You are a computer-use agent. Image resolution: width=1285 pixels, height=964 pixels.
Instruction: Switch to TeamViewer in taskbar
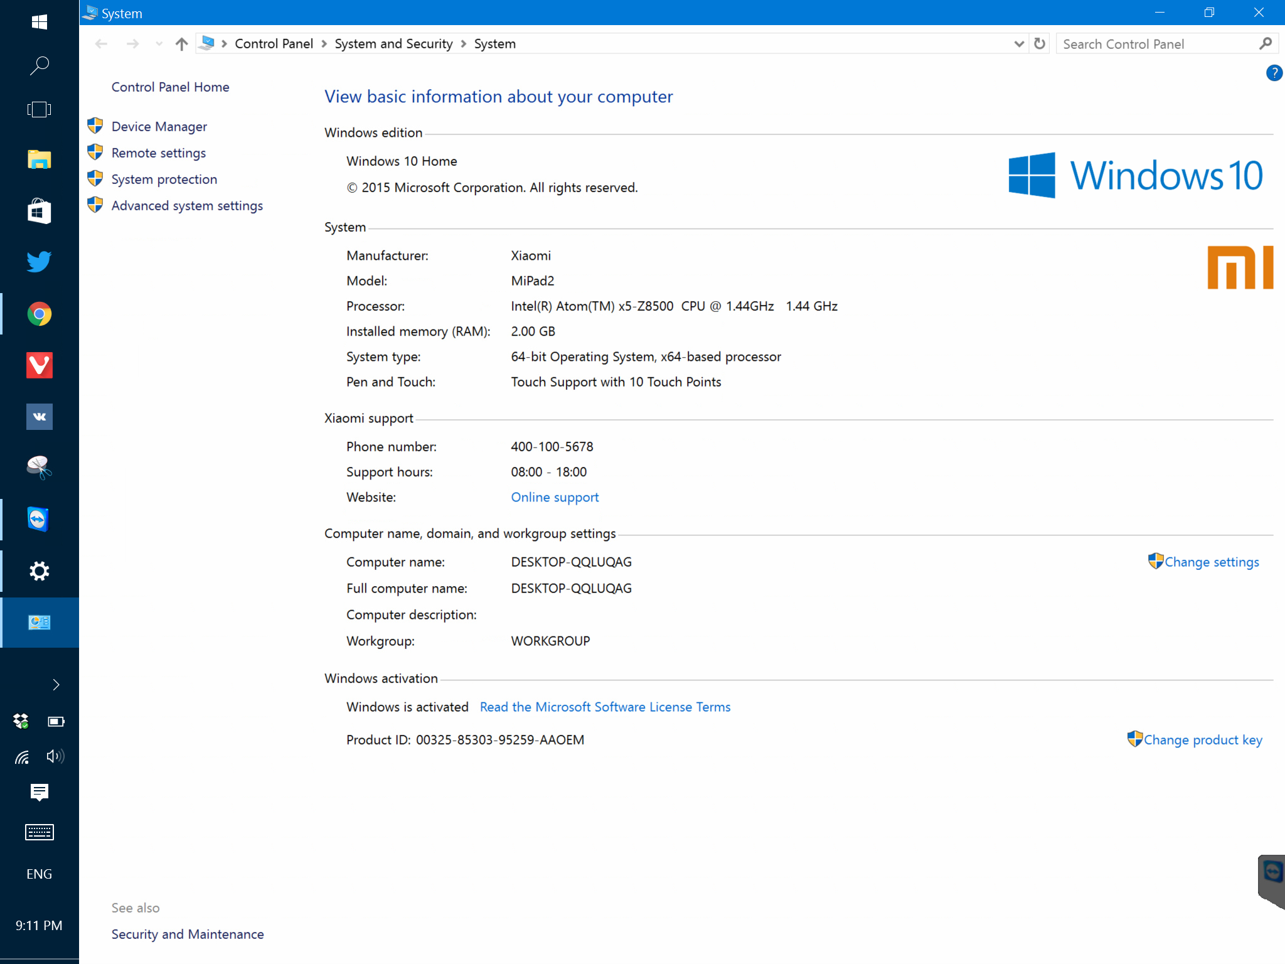pyautogui.click(x=40, y=520)
